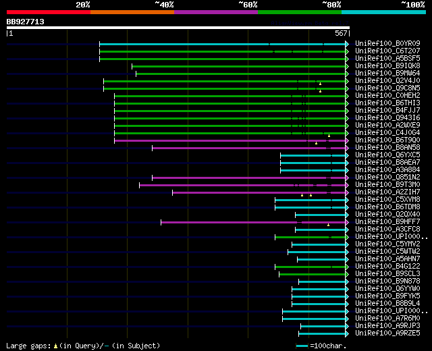432x351 pixels.
Task: Select the UniRef100_A7R6M0 label
Action: pyautogui.click(x=387, y=319)
